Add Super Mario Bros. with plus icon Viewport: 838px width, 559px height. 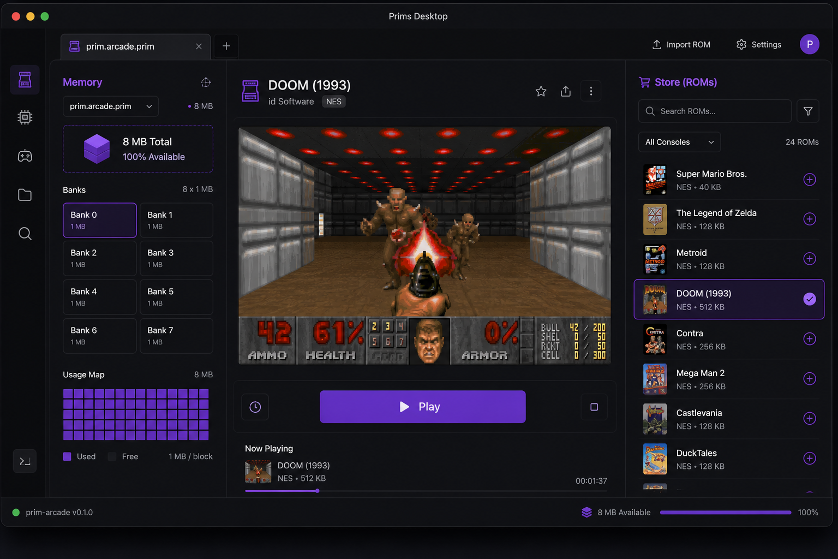(810, 180)
